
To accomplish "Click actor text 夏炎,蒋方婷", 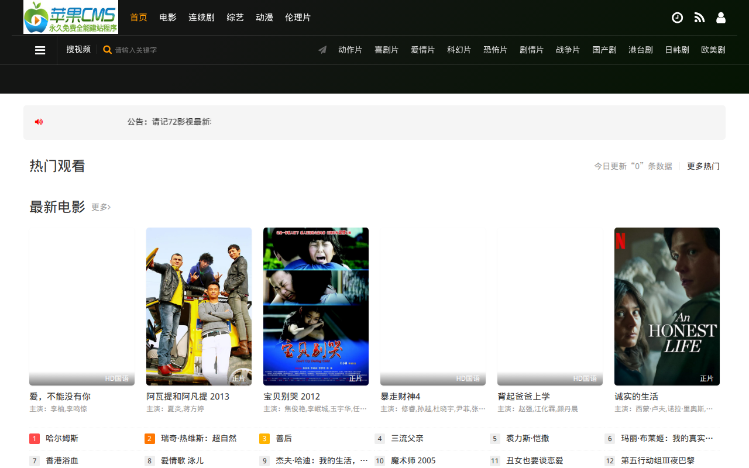I will coord(185,409).
